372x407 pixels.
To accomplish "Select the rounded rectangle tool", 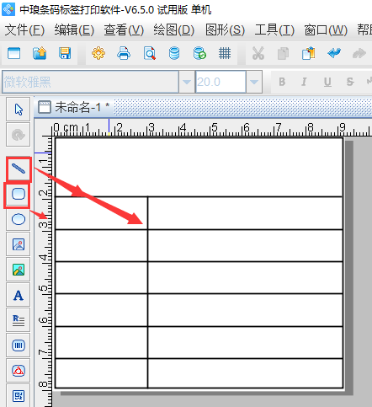I will click(19, 194).
